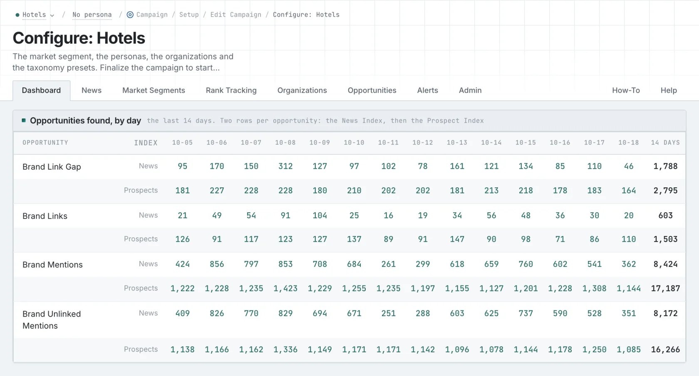Click the Configure: Hotels page title
This screenshot has height=376, width=699.
[x=79, y=38]
